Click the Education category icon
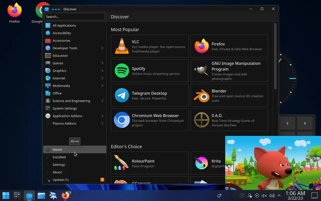The height and width of the screenshot is (201, 321). tap(48, 56)
